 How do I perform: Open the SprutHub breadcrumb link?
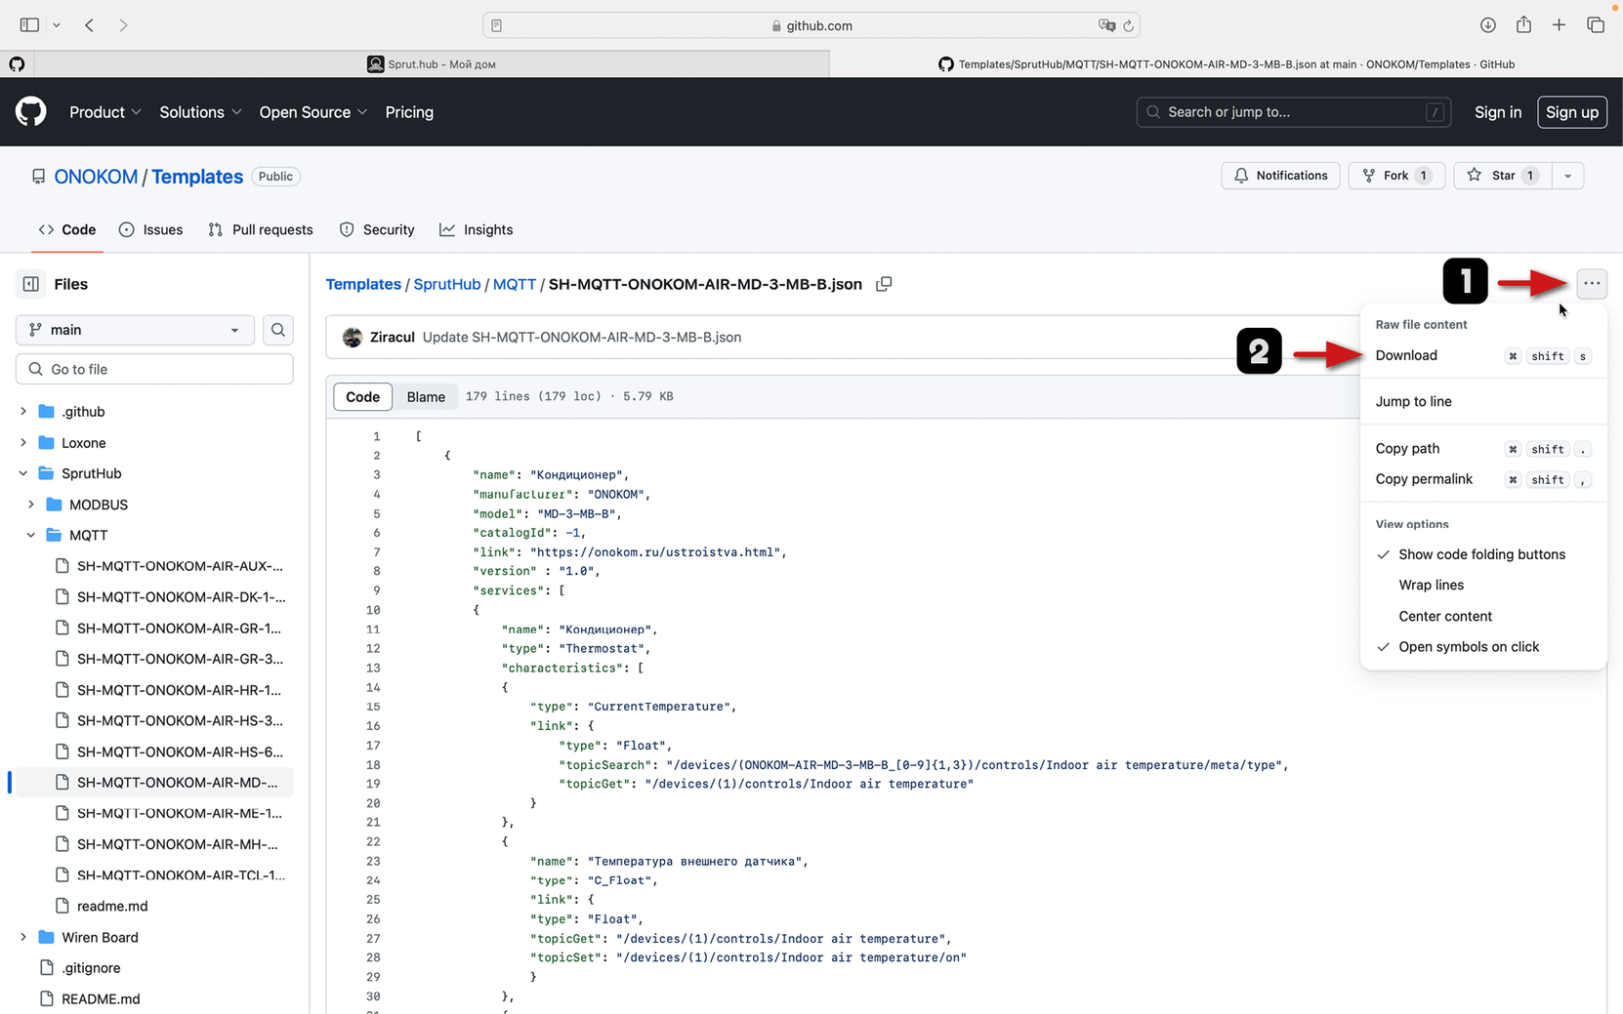tap(446, 284)
